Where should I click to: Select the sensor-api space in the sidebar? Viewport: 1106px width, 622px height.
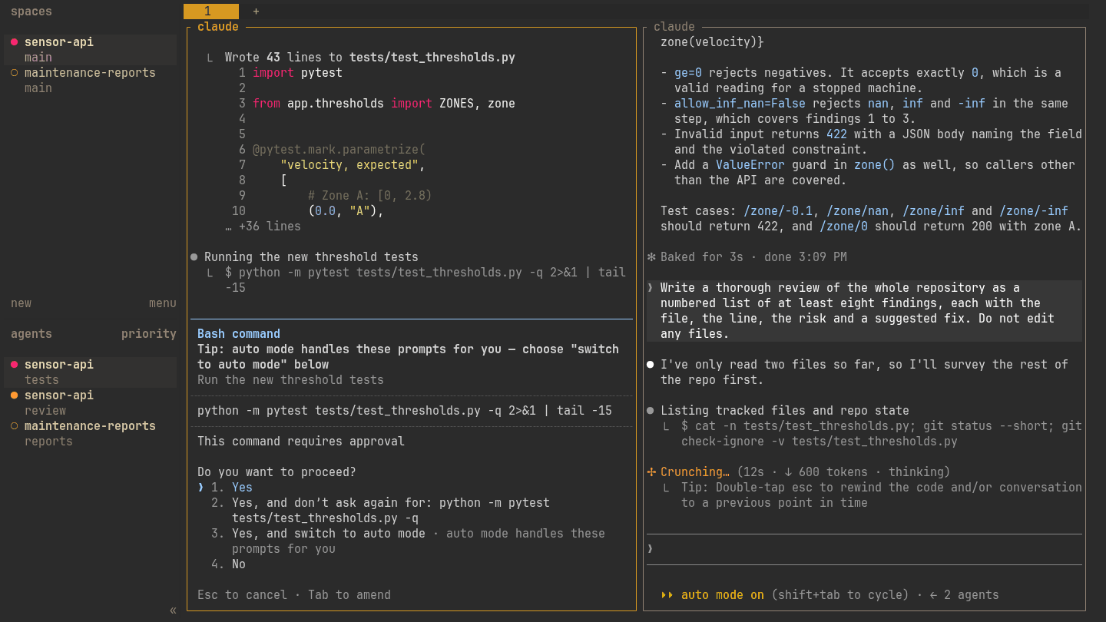[x=91, y=50]
